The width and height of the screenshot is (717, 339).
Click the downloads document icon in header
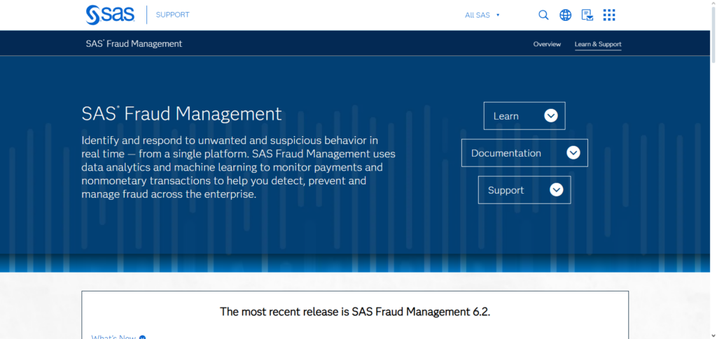[587, 15]
